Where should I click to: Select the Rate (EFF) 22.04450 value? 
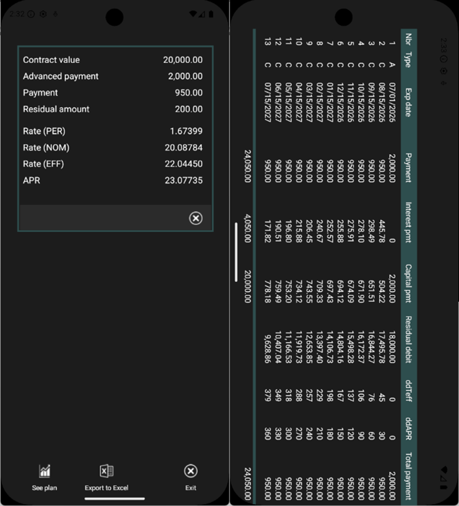coord(184,164)
